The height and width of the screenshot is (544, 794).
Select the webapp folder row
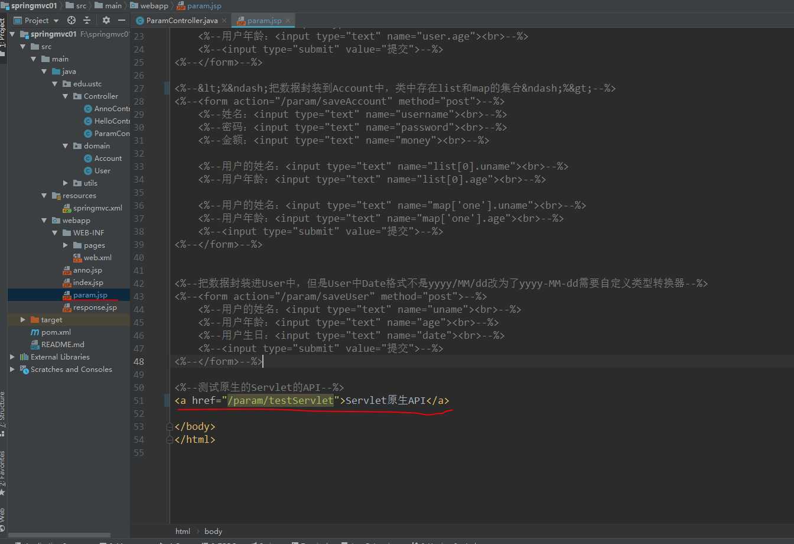click(69, 220)
